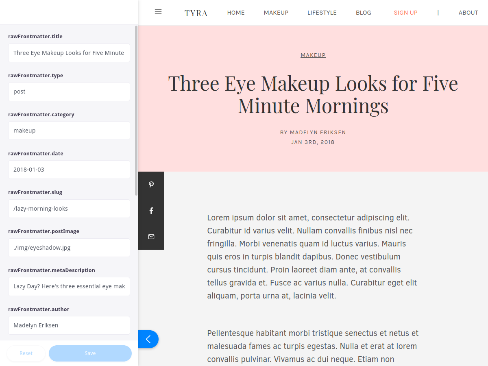
Task: Click the 'rawFrontmatter.metaDescription' label
Action: coord(52,270)
